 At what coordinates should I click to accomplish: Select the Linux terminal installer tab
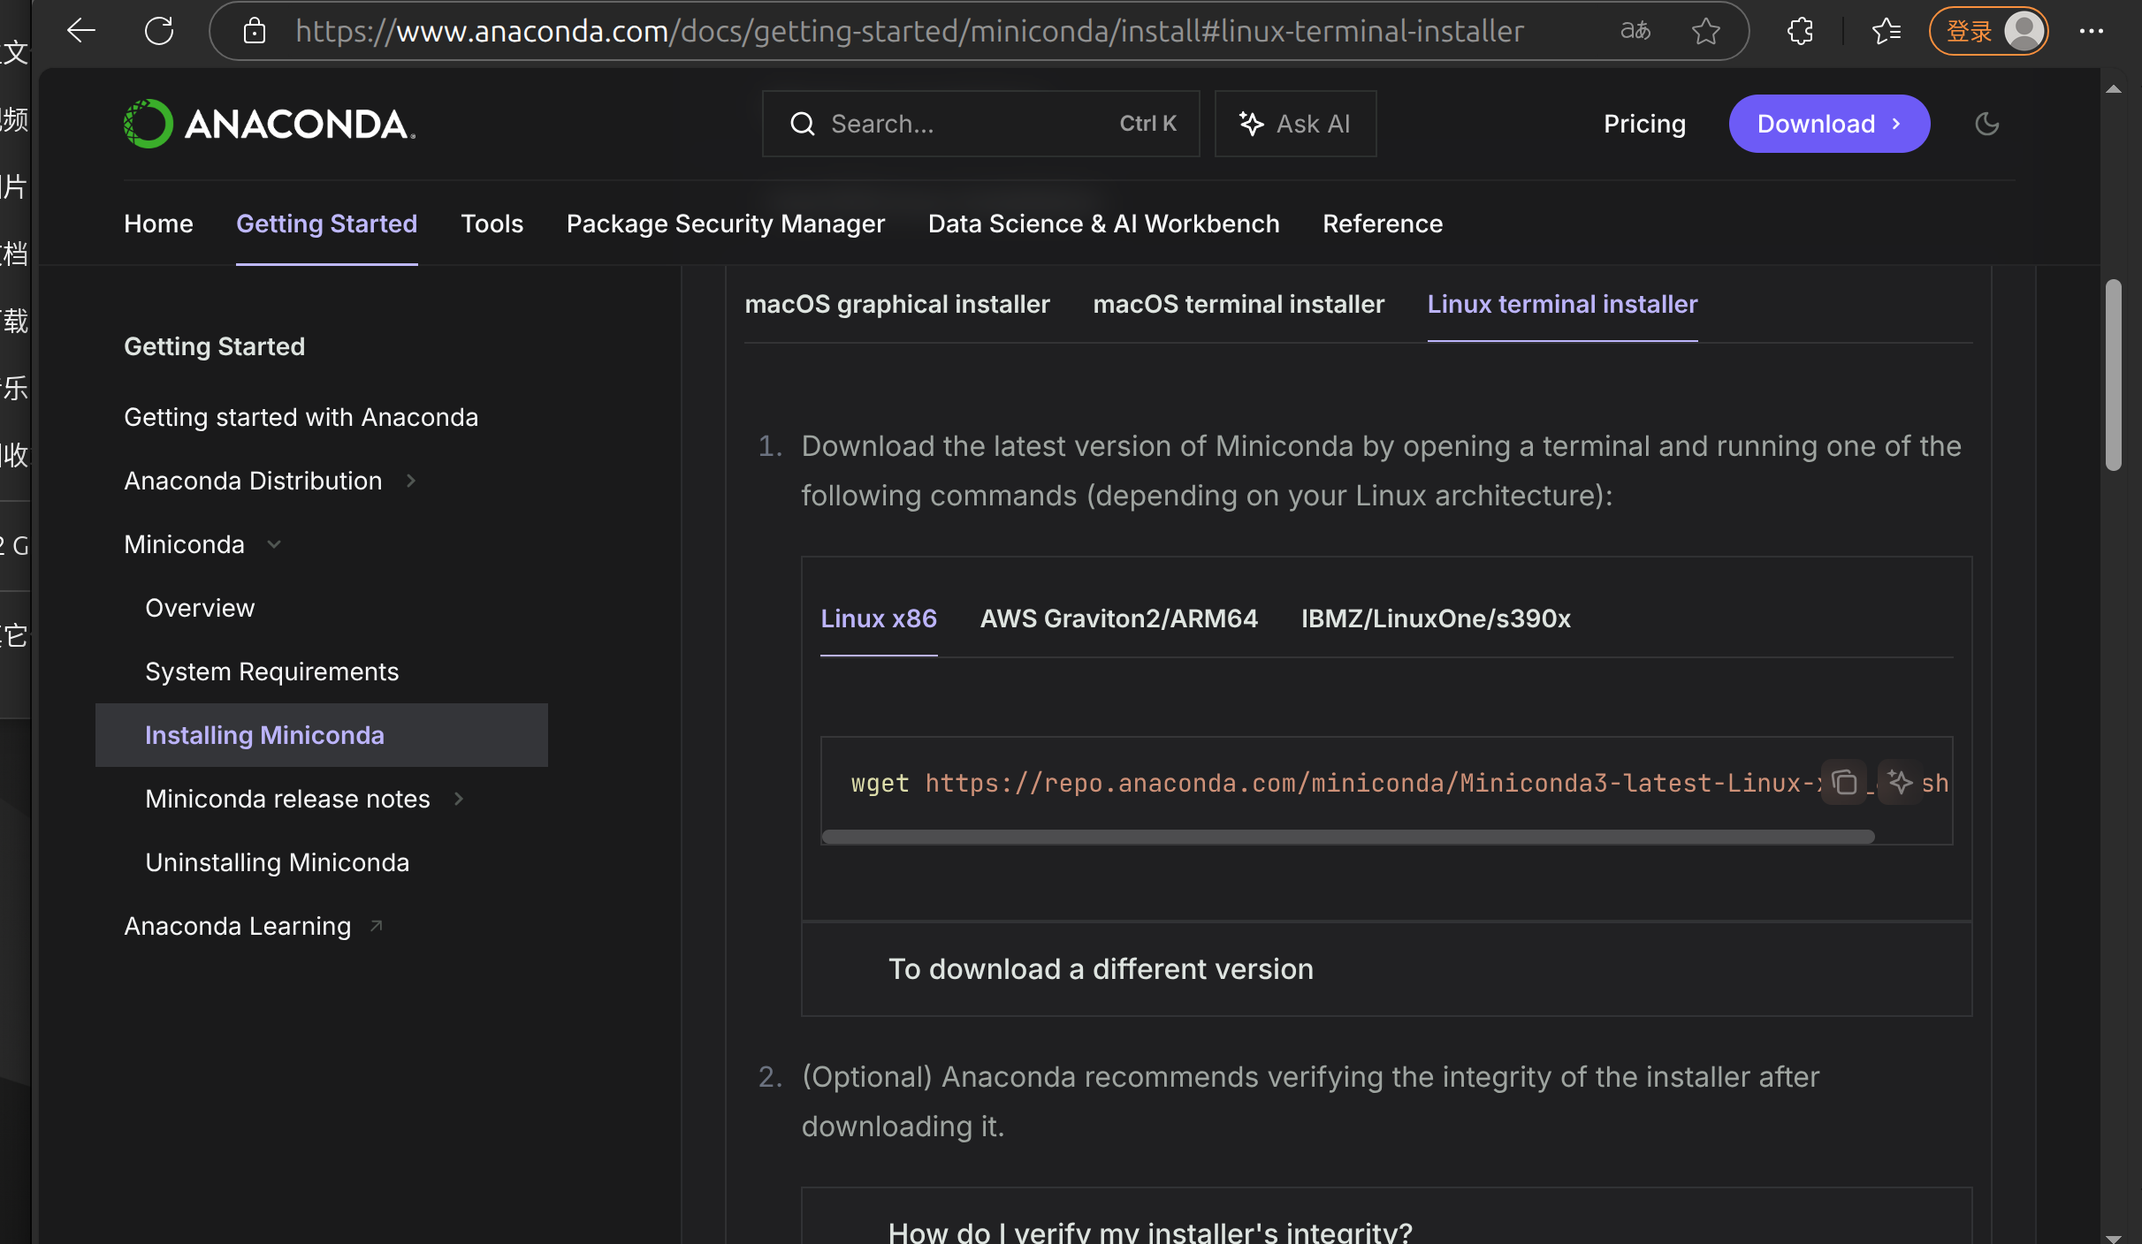click(x=1562, y=304)
